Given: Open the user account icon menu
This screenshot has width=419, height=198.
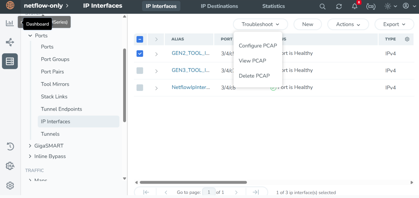Looking at the screenshot, I should [x=406, y=6].
